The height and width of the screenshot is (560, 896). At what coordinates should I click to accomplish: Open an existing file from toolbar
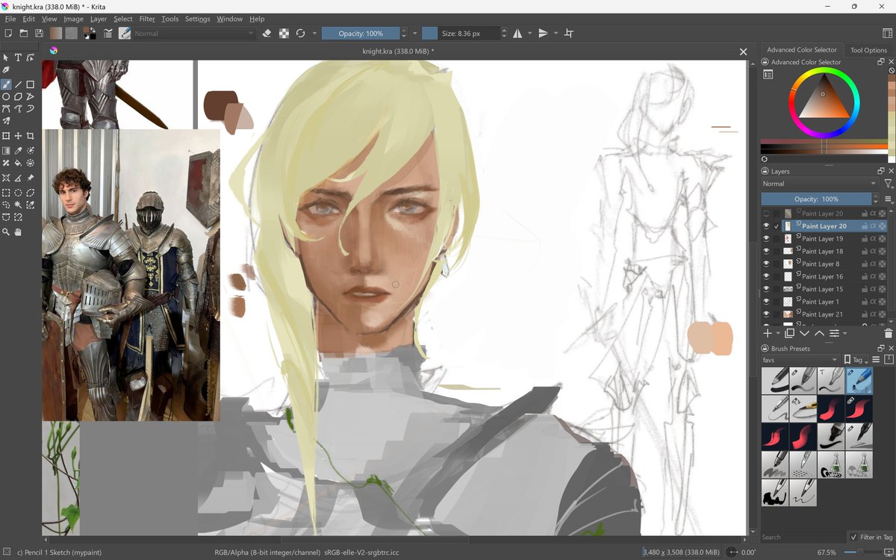pos(23,33)
